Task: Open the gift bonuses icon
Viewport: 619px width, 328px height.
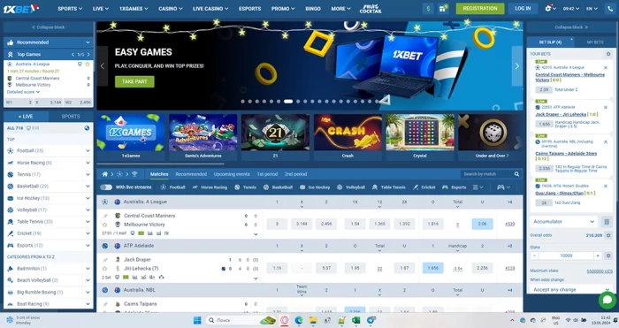Action: pyautogui.click(x=443, y=8)
